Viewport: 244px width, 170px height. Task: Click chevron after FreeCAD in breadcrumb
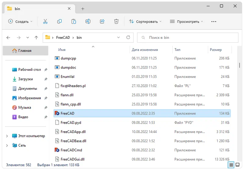click(x=73, y=38)
